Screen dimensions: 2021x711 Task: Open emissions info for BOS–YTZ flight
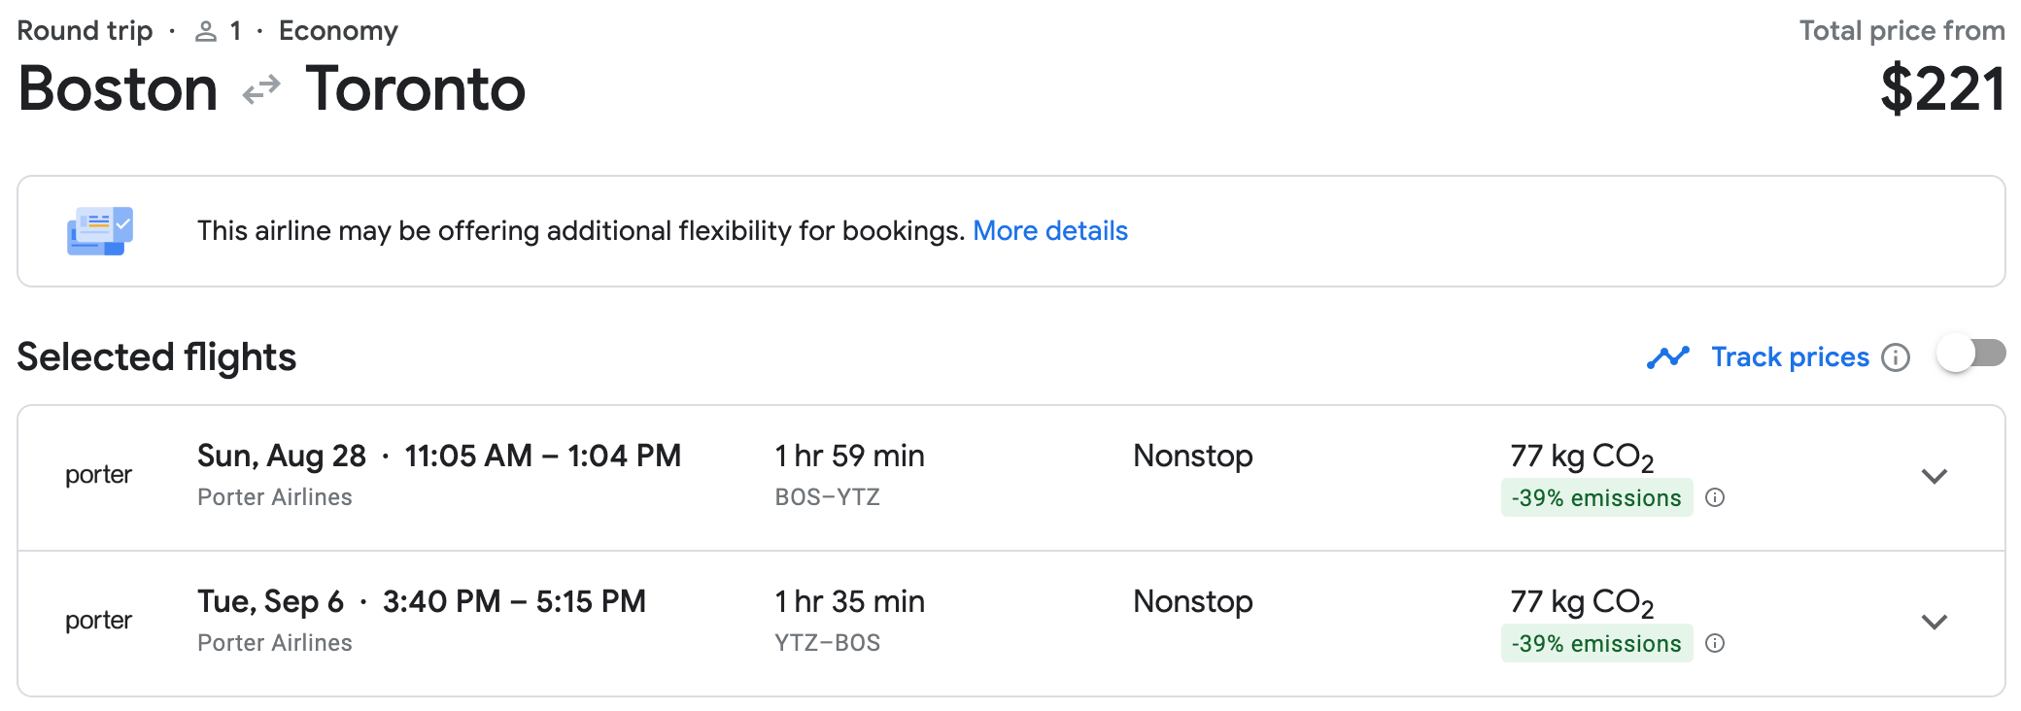coord(1715,498)
